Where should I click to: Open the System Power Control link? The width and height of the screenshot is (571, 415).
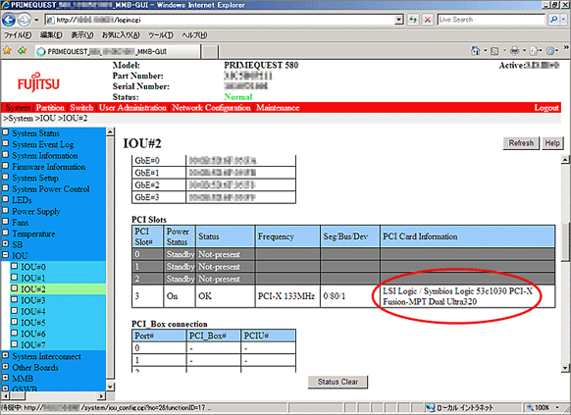[51, 189]
